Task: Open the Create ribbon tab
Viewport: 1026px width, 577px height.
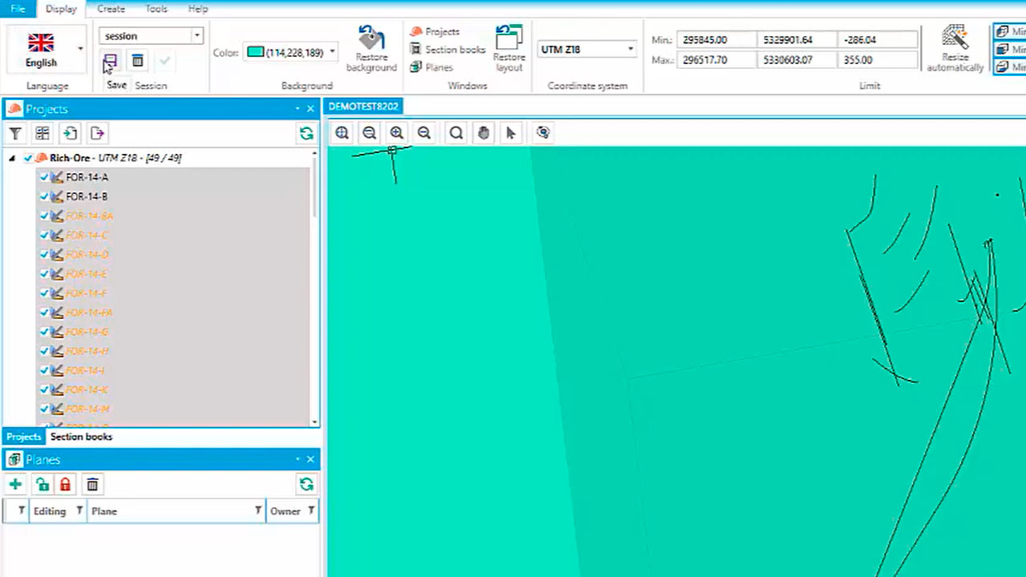Action: (111, 9)
